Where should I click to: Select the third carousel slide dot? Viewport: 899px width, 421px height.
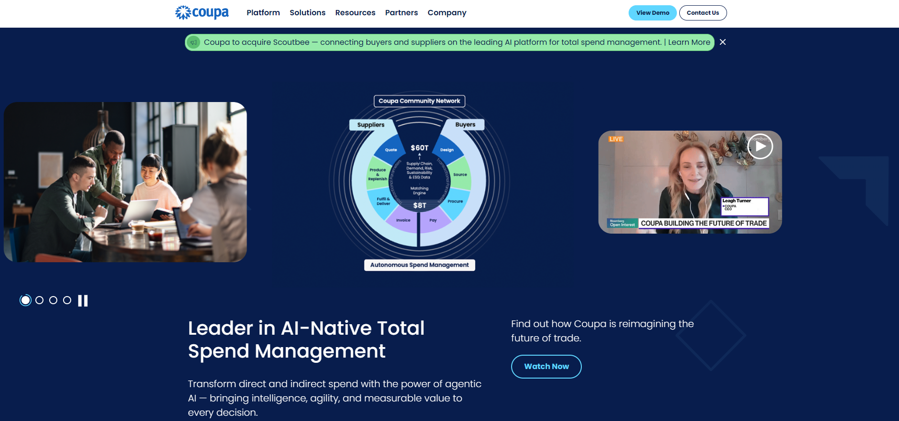[54, 300]
